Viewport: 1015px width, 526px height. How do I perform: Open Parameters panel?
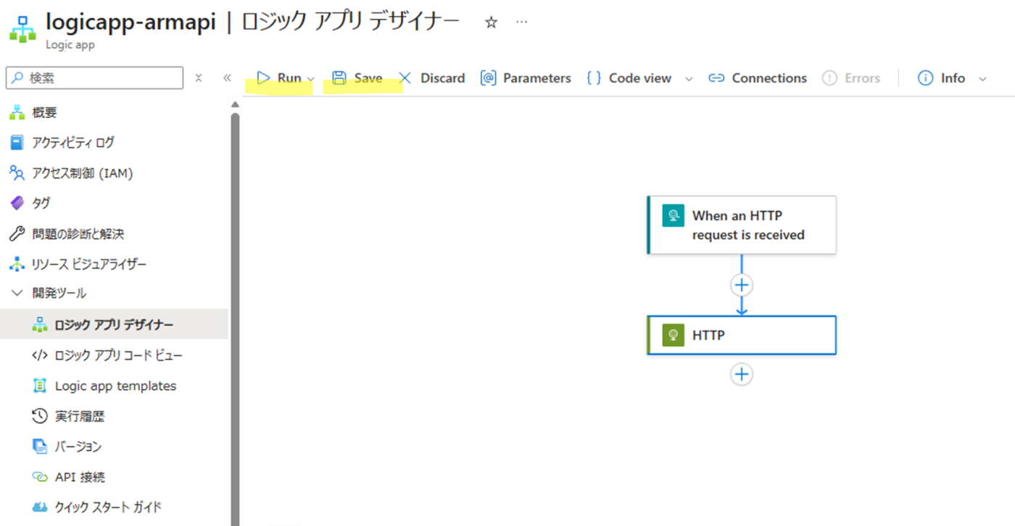coord(526,78)
